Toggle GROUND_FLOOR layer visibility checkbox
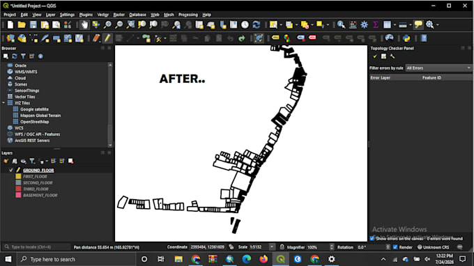Image resolution: width=474 pixels, height=266 pixels. coord(11,170)
